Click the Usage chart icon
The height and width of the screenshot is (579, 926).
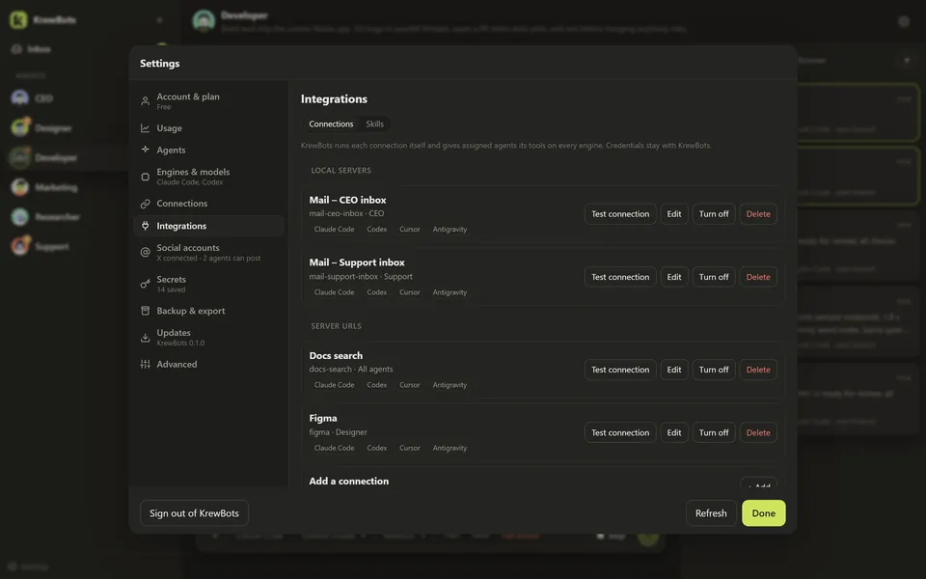[146, 128]
